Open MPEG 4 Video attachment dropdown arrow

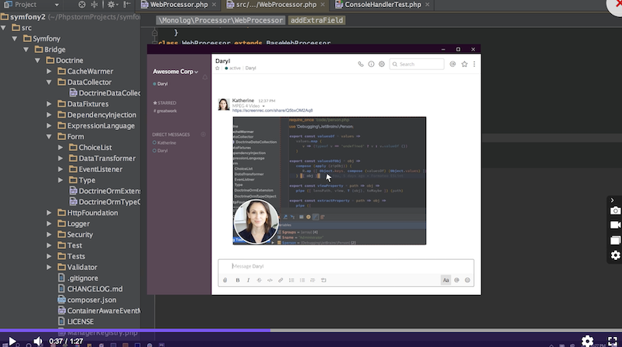tap(263, 106)
